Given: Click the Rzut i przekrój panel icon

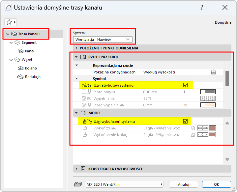Looking at the screenshot, I should (83, 57).
